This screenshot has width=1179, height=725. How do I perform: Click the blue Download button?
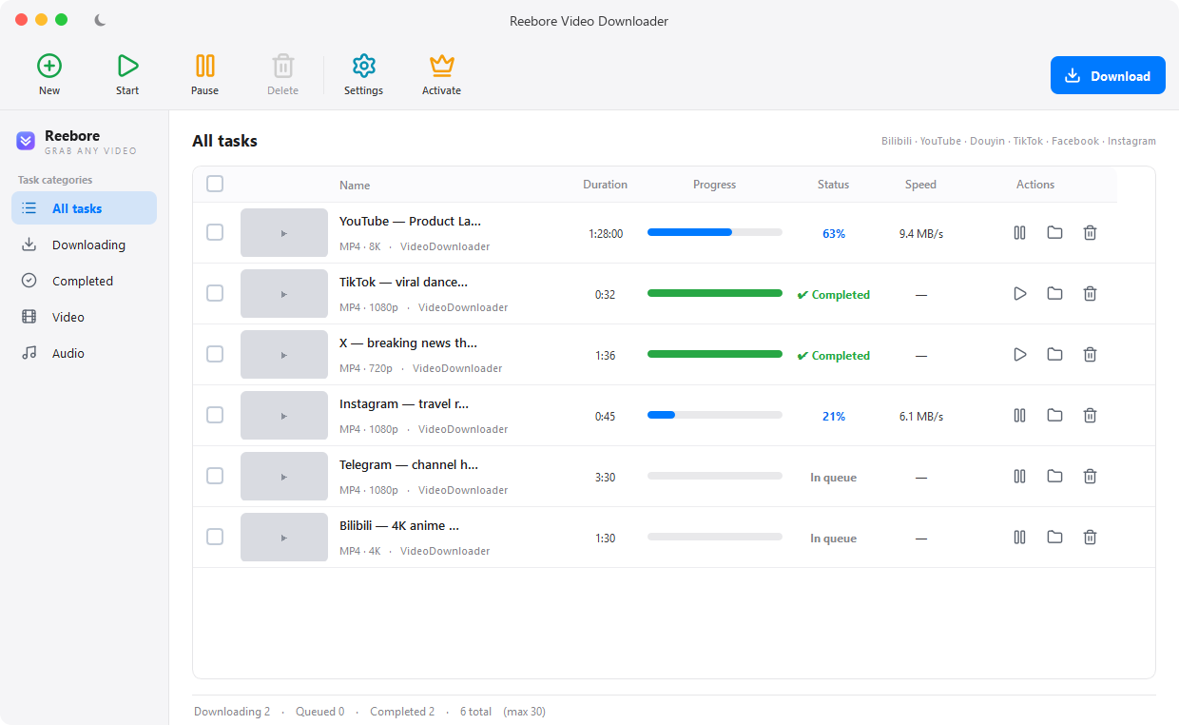point(1108,75)
